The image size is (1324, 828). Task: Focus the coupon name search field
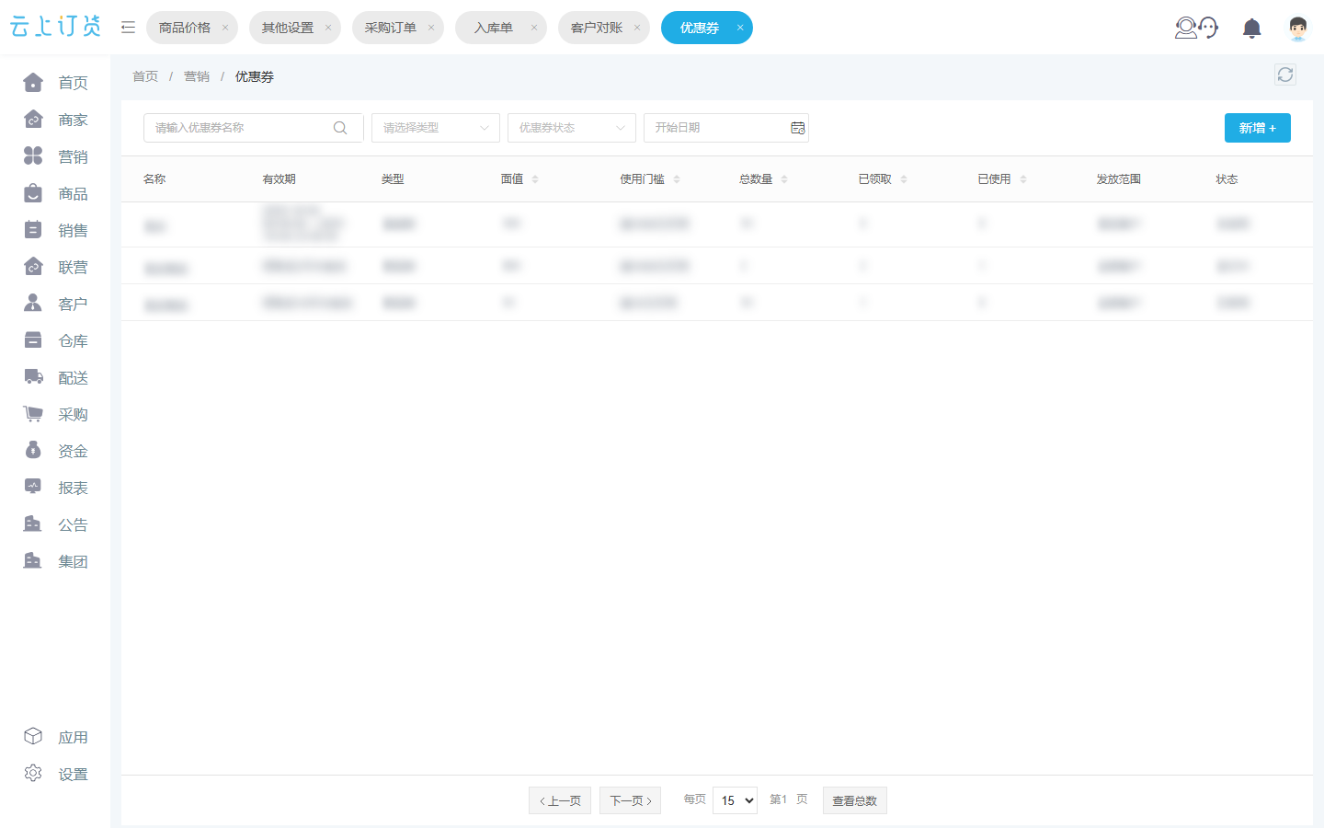tap(254, 128)
